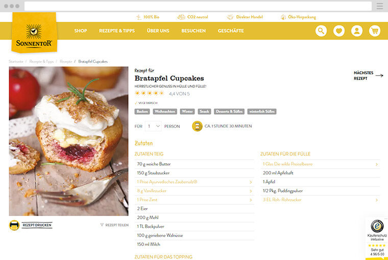Open the browser hamburger menu icon

[380, 6]
